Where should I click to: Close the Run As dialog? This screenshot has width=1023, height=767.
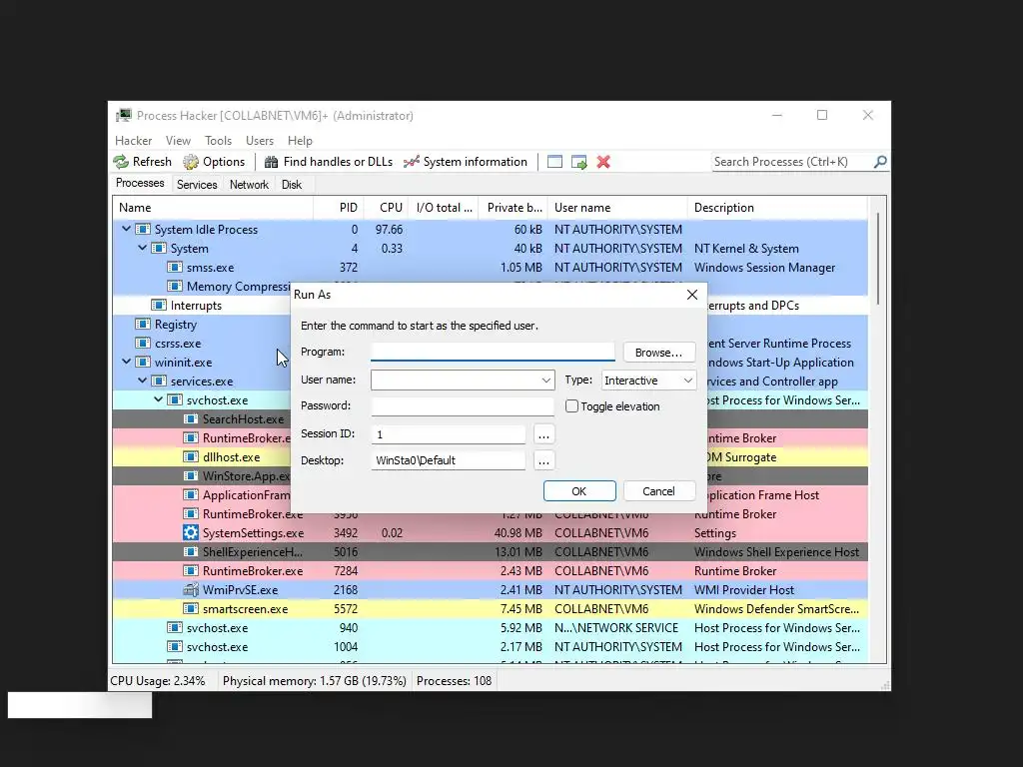692,295
